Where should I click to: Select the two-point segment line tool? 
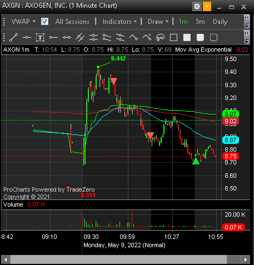[67, 38]
